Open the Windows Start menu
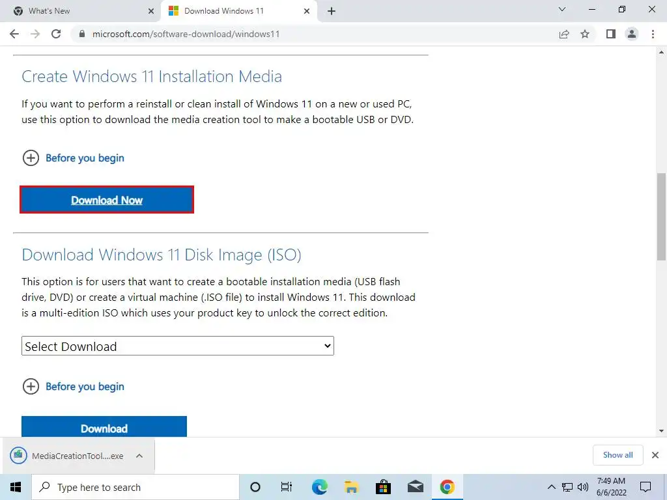Image resolution: width=667 pixels, height=500 pixels. 16,487
